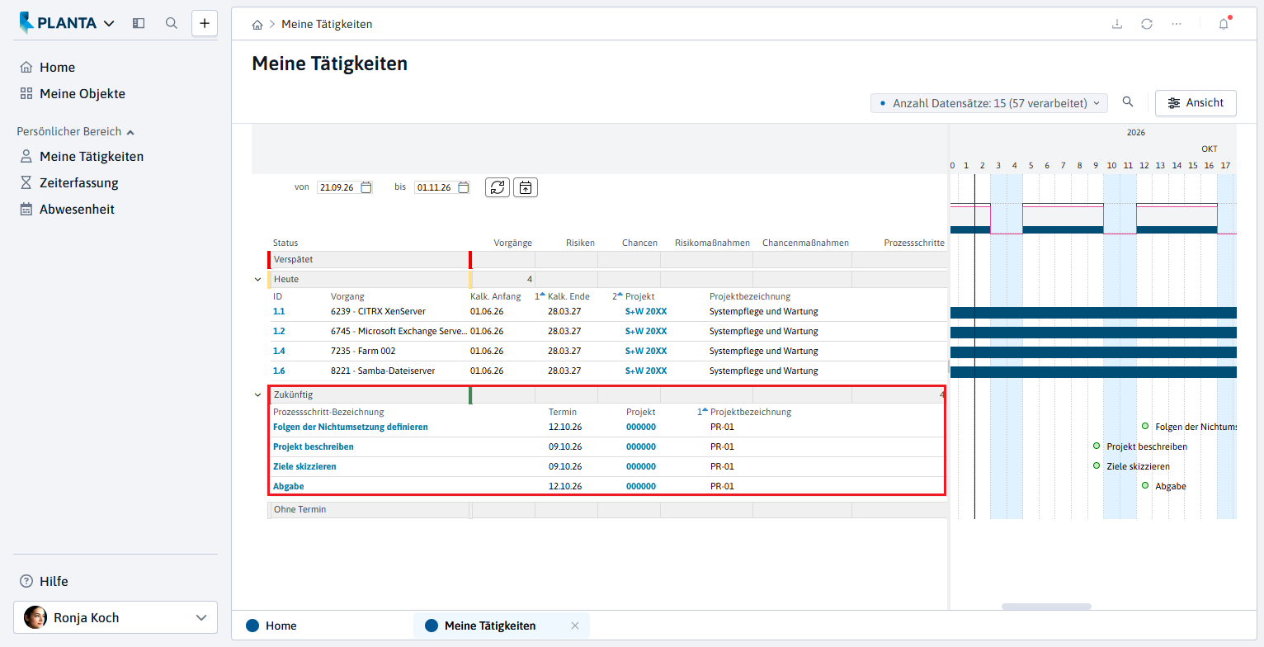Screen dimensions: 1264x647
Task: Click the download icon in top bar
Action: click(1117, 24)
